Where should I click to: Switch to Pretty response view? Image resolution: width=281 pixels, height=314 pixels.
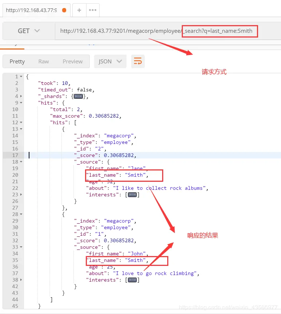pyautogui.click(x=17, y=62)
